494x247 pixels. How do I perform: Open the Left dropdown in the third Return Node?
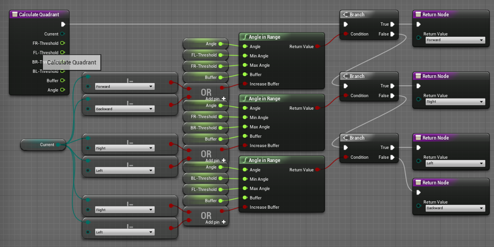[x=454, y=163]
